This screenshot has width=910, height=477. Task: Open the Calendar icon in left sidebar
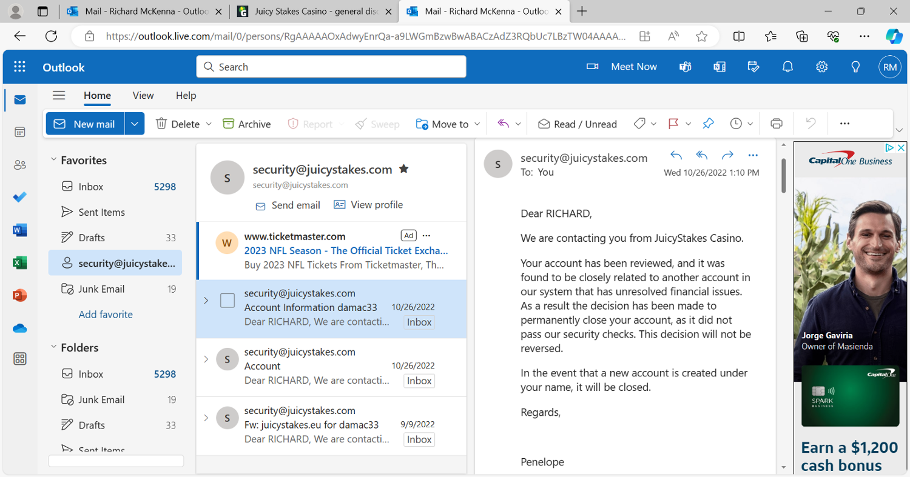click(20, 132)
